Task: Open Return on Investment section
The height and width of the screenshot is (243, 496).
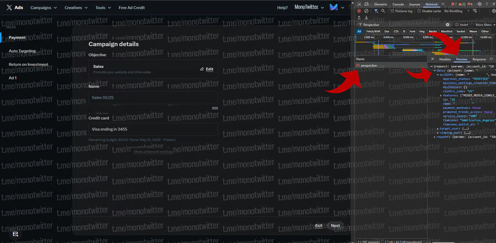Action: [x=28, y=65]
